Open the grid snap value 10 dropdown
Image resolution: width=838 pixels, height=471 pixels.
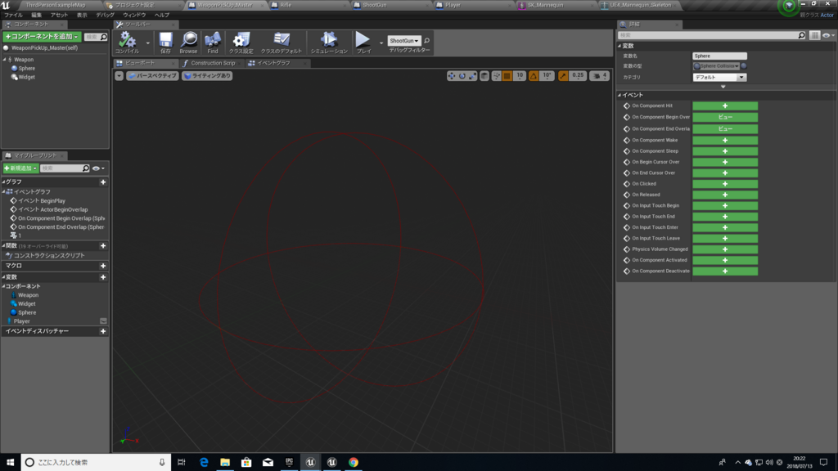(x=520, y=76)
